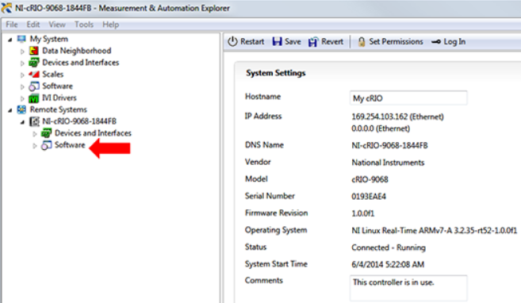Screen dimensions: 521x303
Task: Collapse the Remote Systems node
Action: (10, 110)
